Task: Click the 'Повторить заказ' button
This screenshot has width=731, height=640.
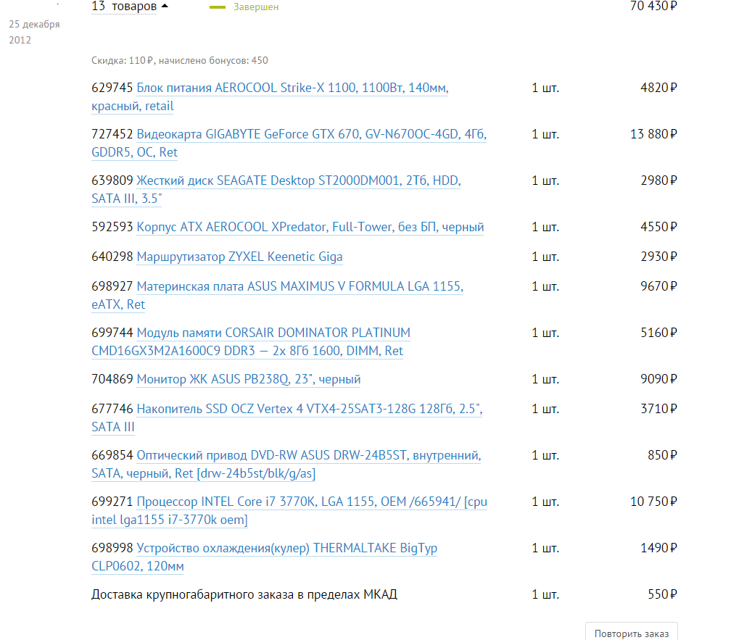Action: tap(631, 633)
